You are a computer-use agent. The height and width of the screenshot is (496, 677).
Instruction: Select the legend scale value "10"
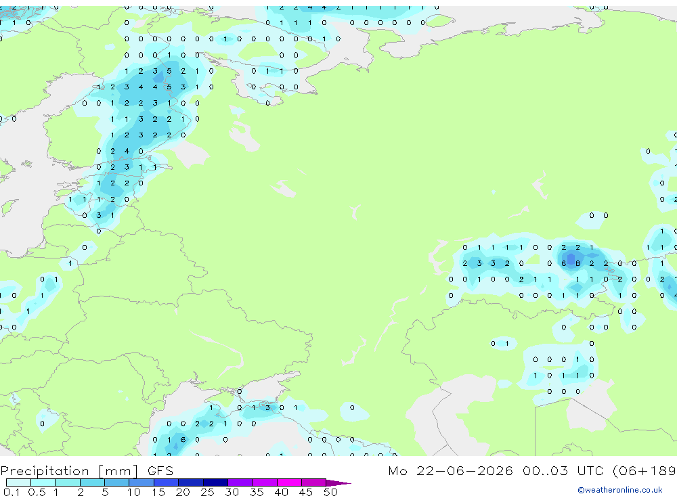point(134,492)
